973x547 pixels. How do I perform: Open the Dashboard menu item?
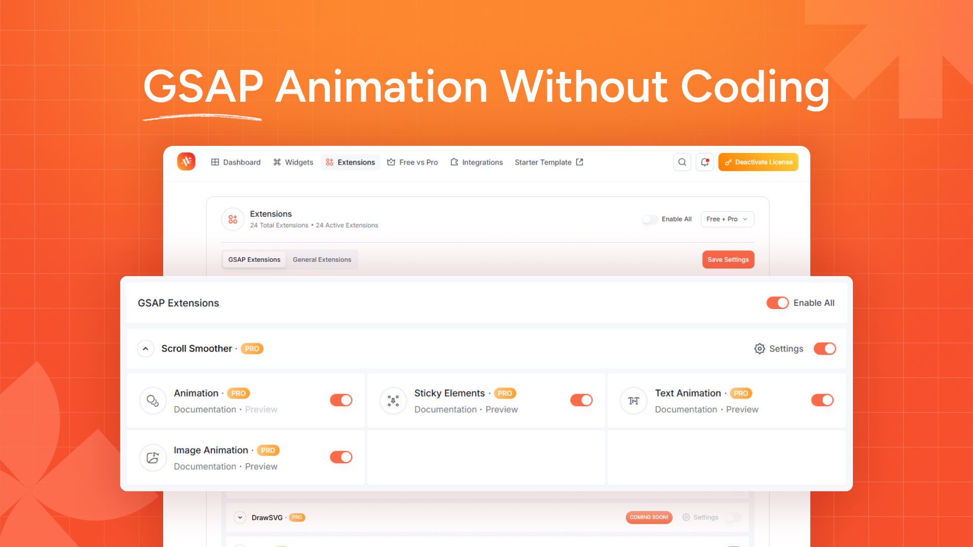236,162
